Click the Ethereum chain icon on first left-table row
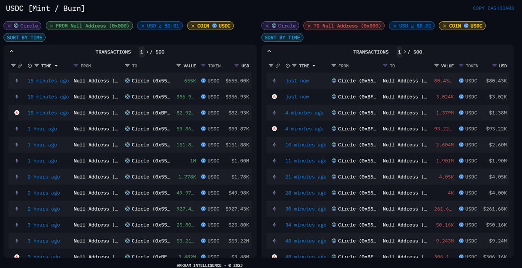The height and width of the screenshot is (268, 522). tap(17, 81)
